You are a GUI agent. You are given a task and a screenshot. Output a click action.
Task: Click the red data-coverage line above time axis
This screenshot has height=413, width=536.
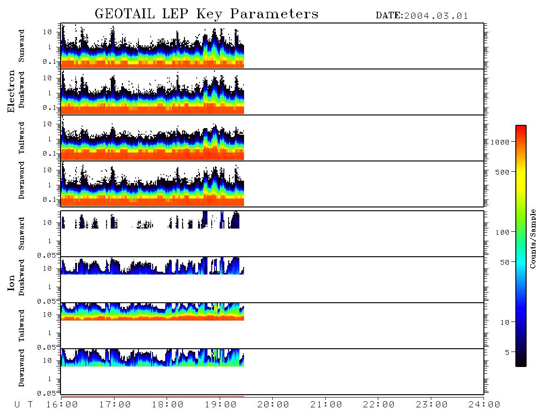pos(153,397)
